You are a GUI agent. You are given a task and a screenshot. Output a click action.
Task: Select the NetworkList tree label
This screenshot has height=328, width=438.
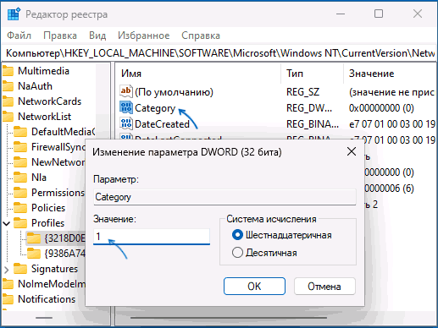coord(44,117)
